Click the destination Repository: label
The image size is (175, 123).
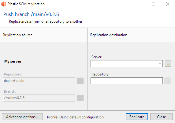pos(100,74)
